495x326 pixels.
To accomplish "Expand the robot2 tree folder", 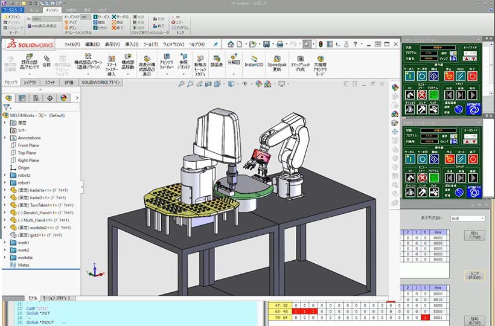I will 5,175.
